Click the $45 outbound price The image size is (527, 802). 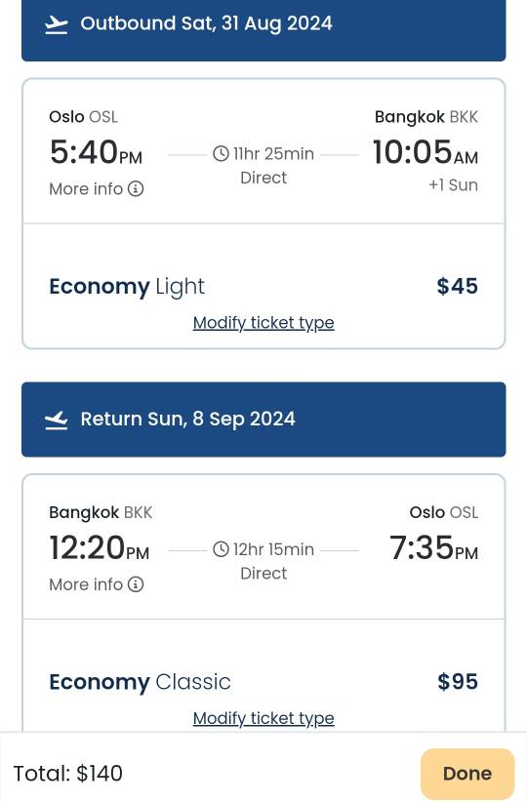click(458, 287)
